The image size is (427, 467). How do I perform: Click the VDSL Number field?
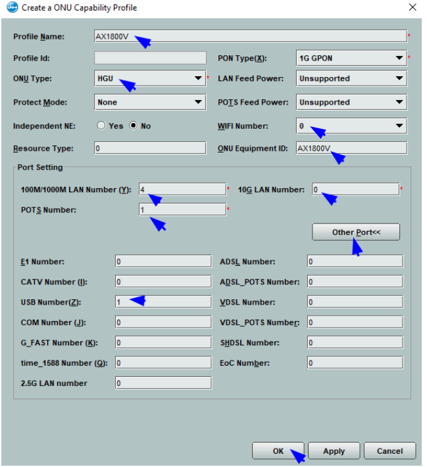point(355,302)
